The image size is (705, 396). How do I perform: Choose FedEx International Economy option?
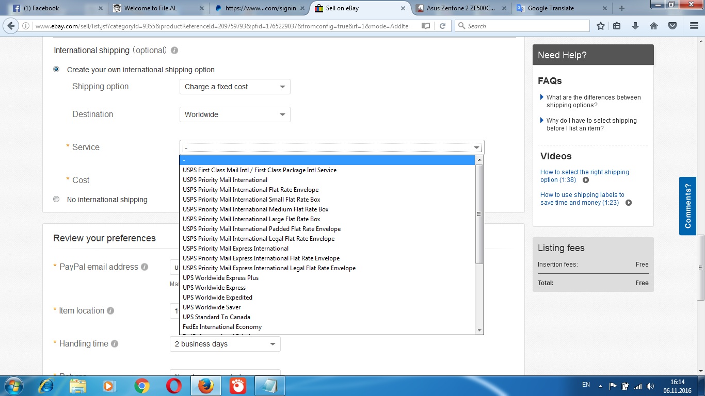[x=327, y=327]
